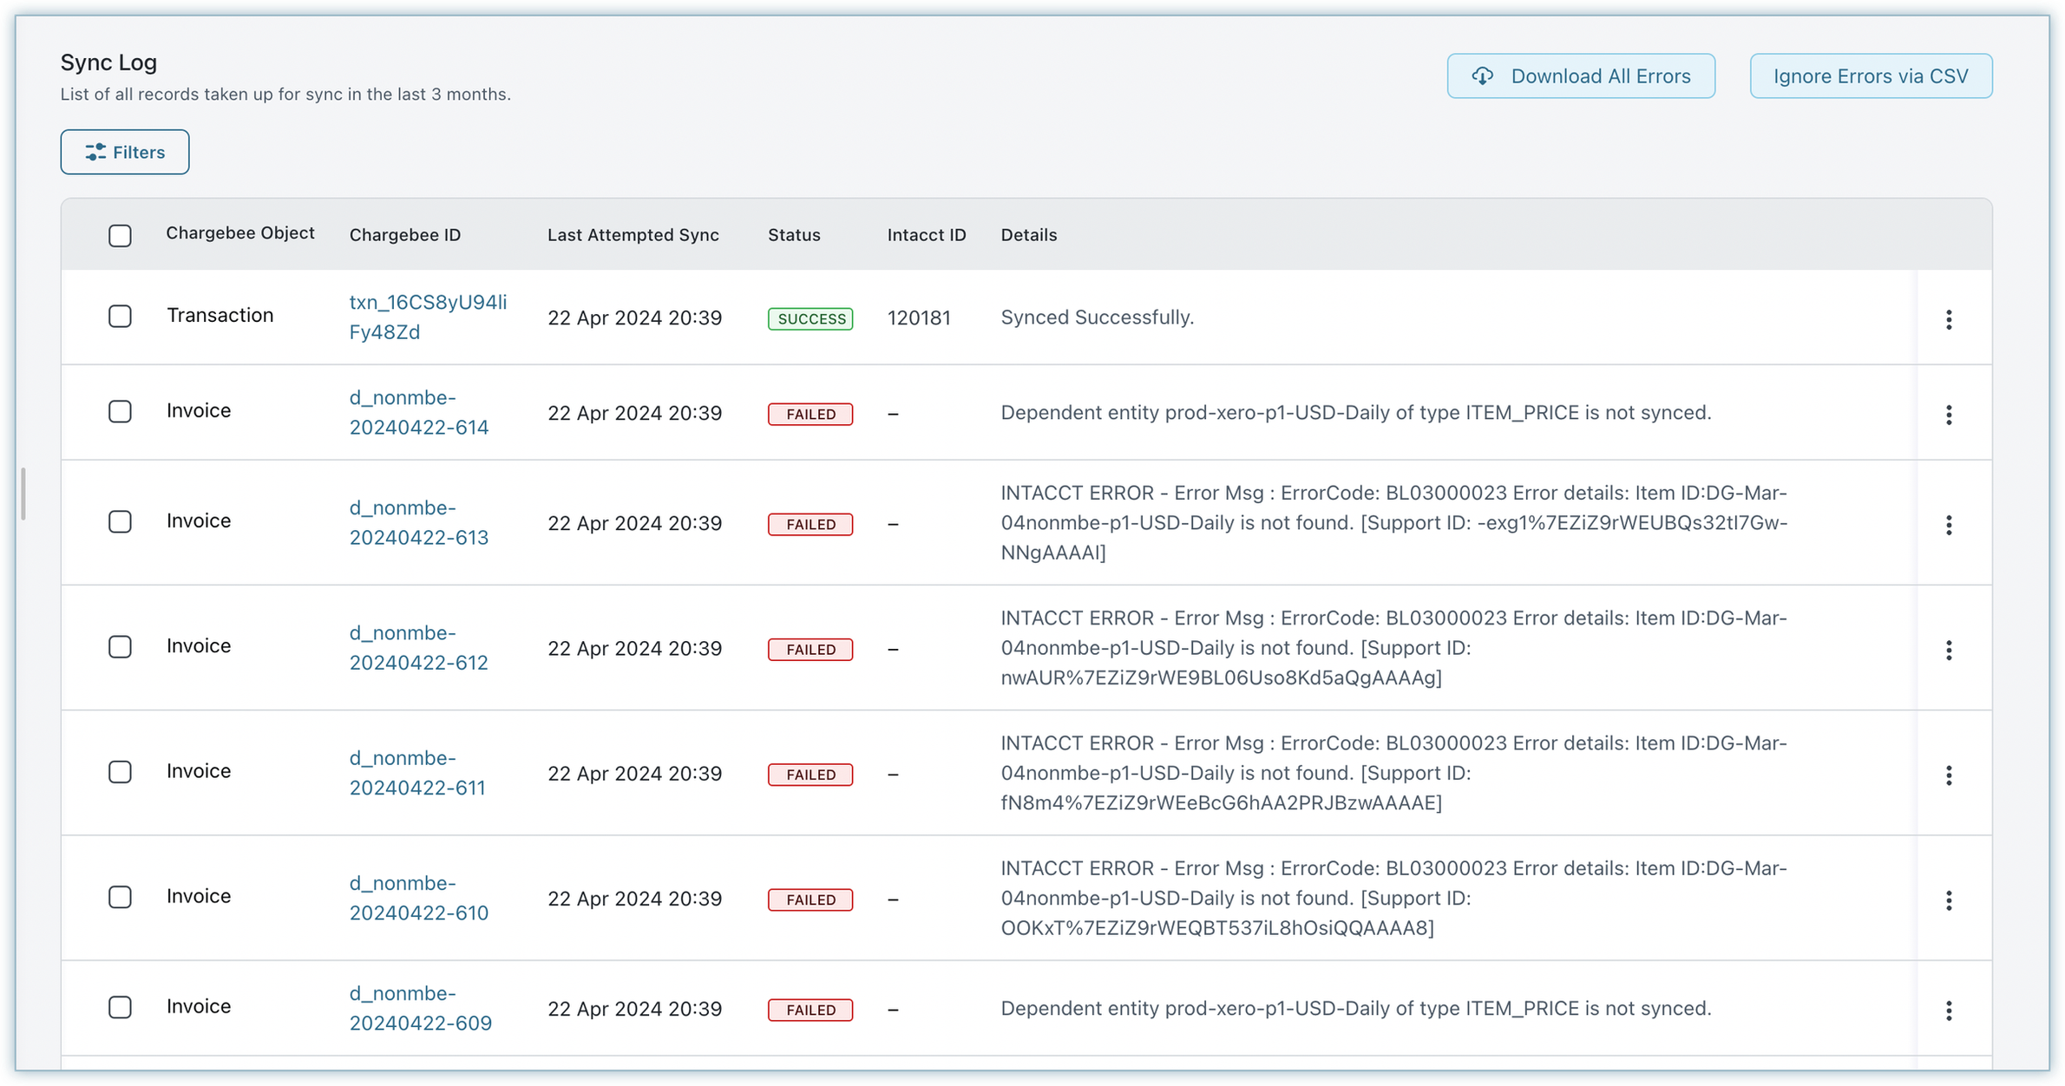Open three-dot menu for invoice d_nonmbe-20240422-614

click(1948, 415)
